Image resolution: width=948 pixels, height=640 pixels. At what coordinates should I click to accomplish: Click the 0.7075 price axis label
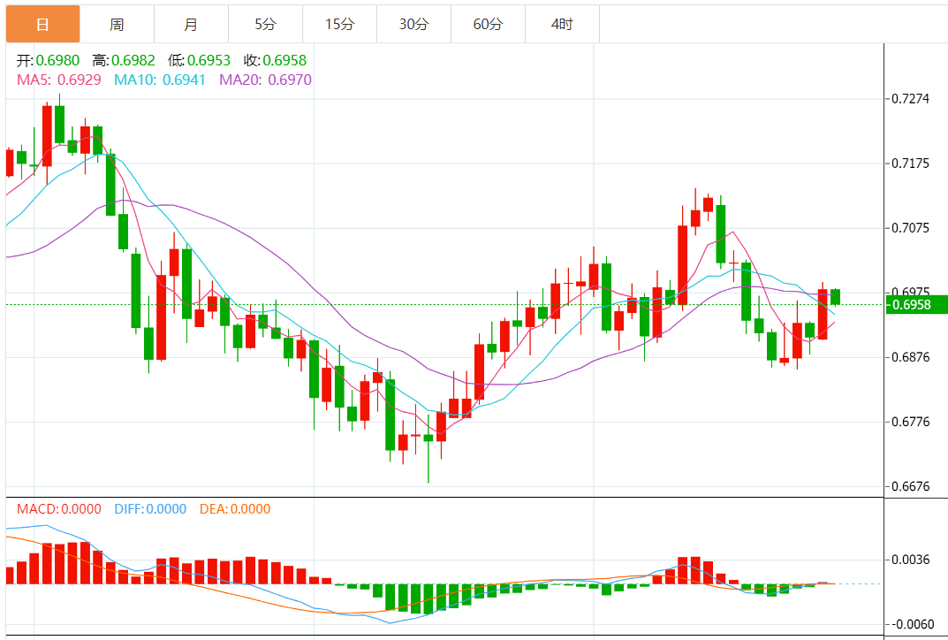tap(911, 228)
